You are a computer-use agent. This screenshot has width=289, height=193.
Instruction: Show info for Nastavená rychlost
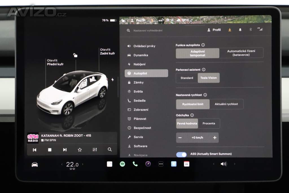click(x=205, y=95)
